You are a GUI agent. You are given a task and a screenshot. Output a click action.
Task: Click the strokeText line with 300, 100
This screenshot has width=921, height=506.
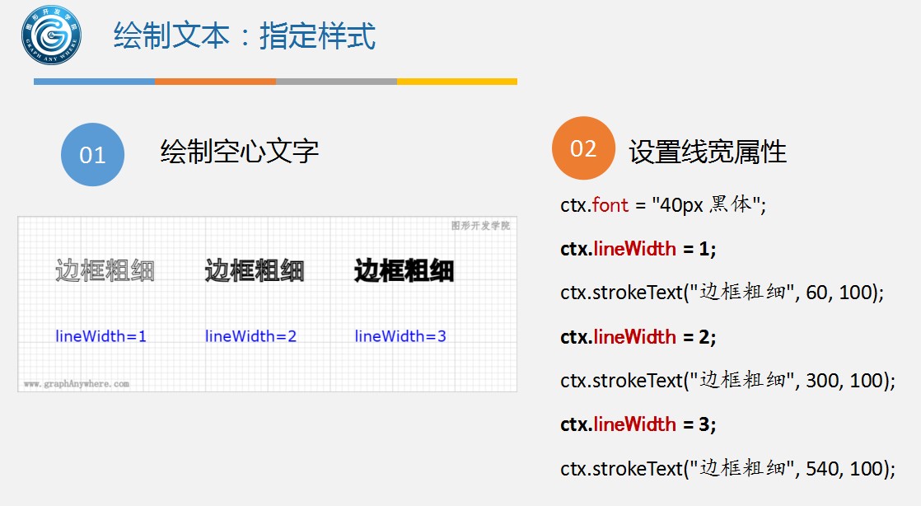pos(727,380)
